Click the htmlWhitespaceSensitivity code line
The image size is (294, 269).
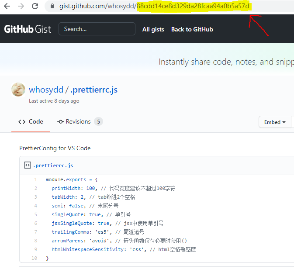tap(124, 249)
